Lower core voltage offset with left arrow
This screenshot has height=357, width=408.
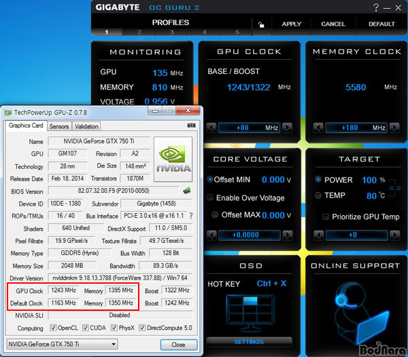211,235
